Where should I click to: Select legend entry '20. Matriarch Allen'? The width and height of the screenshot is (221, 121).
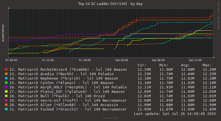[x=64, y=105]
